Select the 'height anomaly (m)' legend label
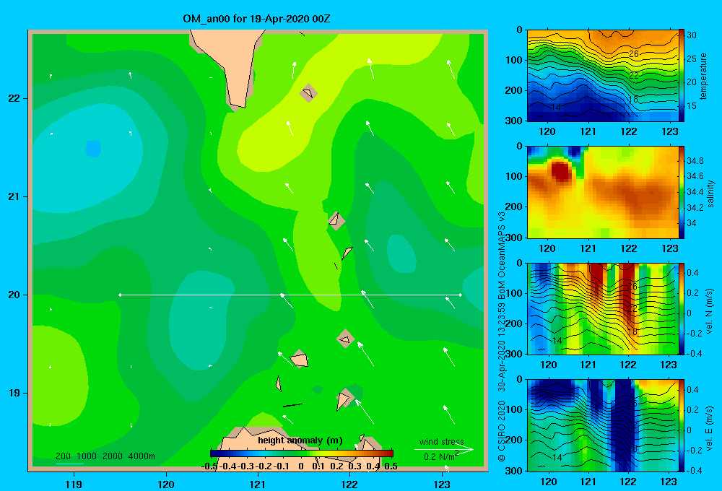The width and height of the screenshot is (722, 491). 300,440
